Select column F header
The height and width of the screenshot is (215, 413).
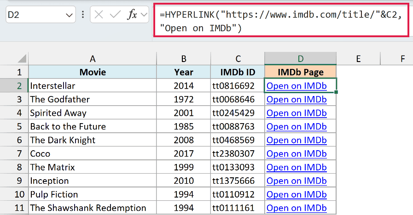(402, 59)
